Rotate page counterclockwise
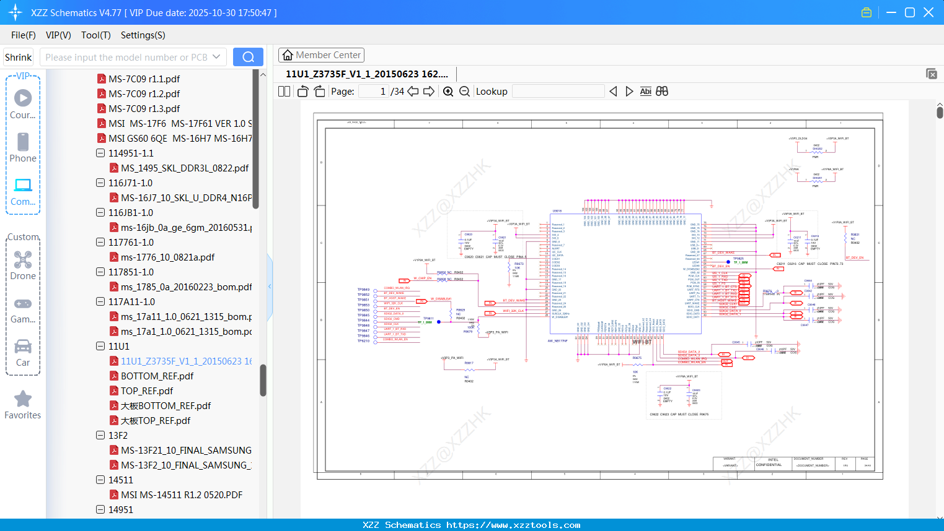Screen dimensions: 944x531 (303, 92)
